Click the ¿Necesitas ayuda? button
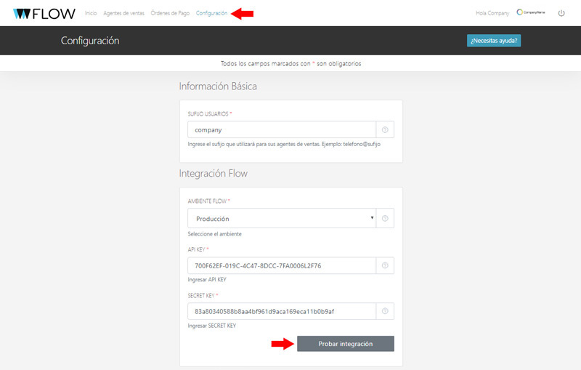This screenshot has height=370, width=581. click(494, 41)
